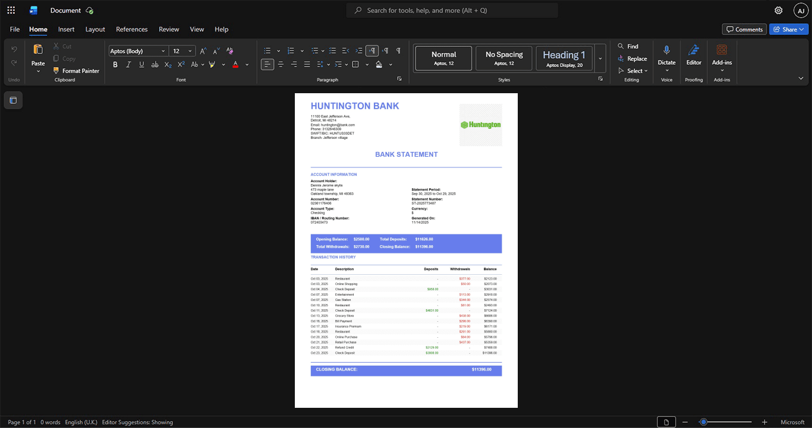Toggle Italic formatting
The image size is (812, 428).
click(128, 64)
